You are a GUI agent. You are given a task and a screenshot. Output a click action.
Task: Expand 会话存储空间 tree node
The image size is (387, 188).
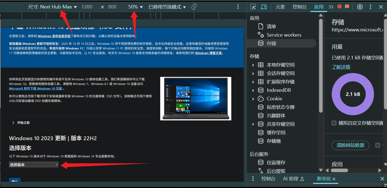pyautogui.click(x=253, y=74)
